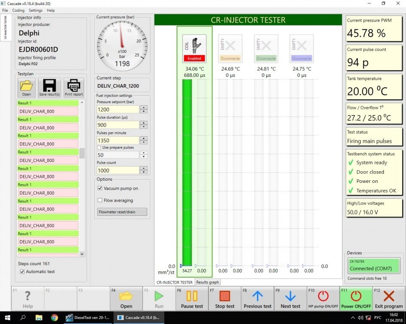Screen dimensions: 406x324
Task: Toggle HP pump ON/OFF F10 button
Action: point(323,299)
